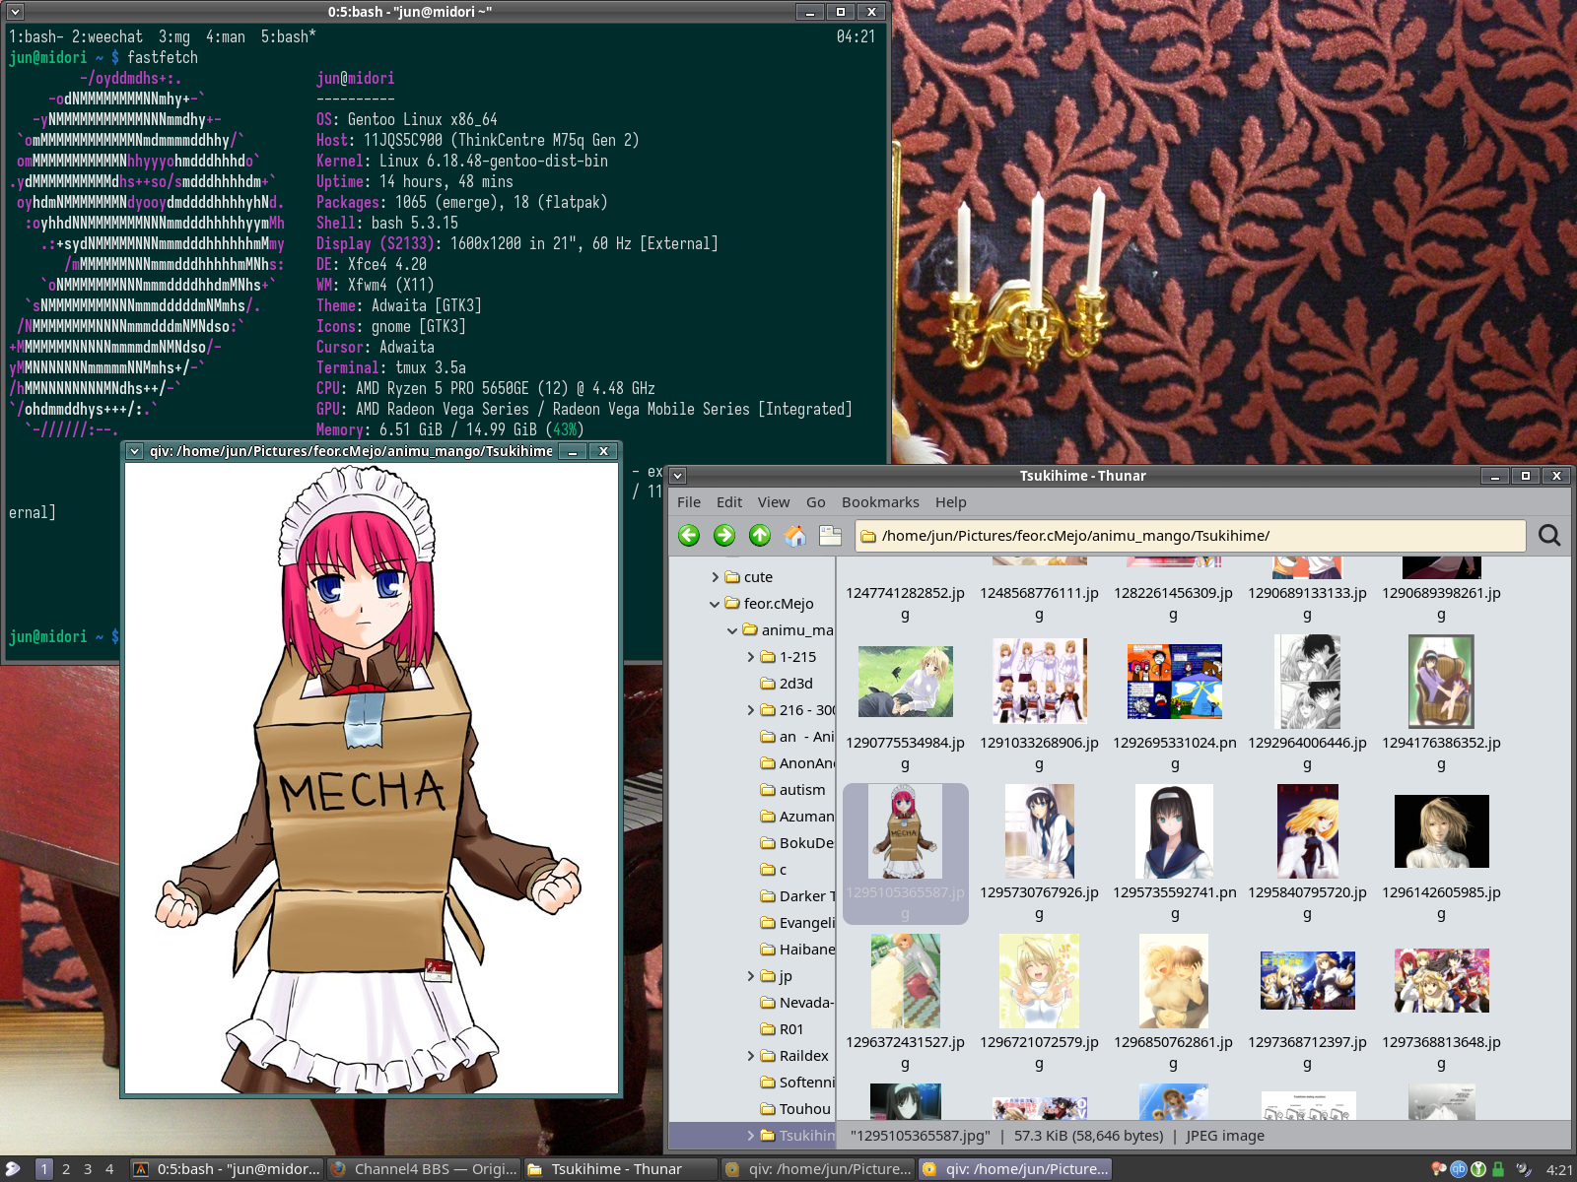Click the search magnifier icon in Thunar
Image resolution: width=1577 pixels, height=1182 pixels.
(1549, 535)
